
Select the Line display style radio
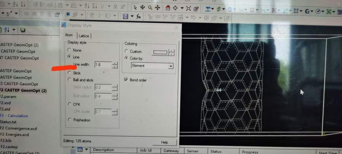pyautogui.click(x=70, y=57)
